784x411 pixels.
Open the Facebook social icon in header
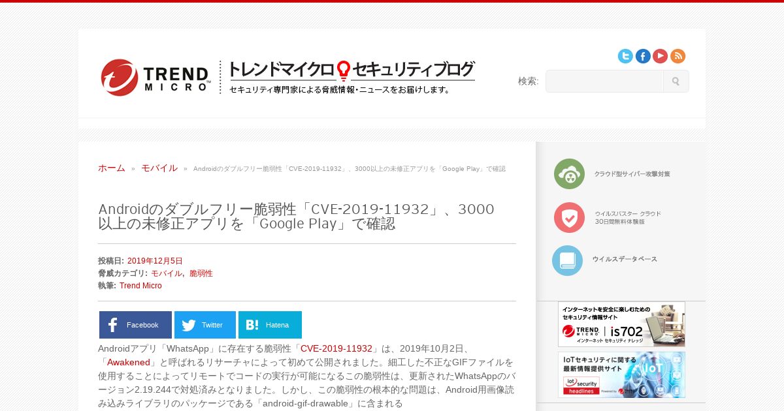(643, 56)
